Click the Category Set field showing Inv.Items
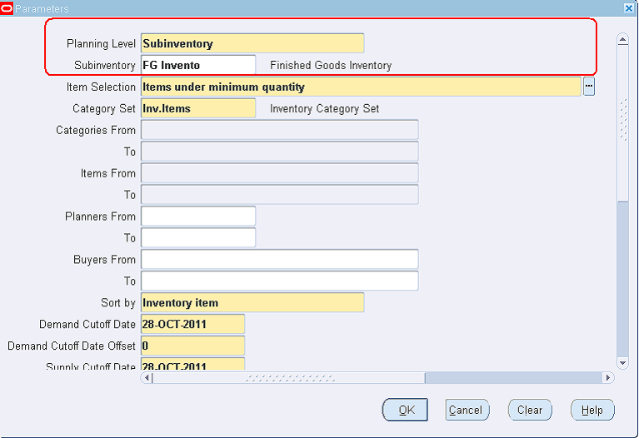639x438 pixels. tap(198, 108)
